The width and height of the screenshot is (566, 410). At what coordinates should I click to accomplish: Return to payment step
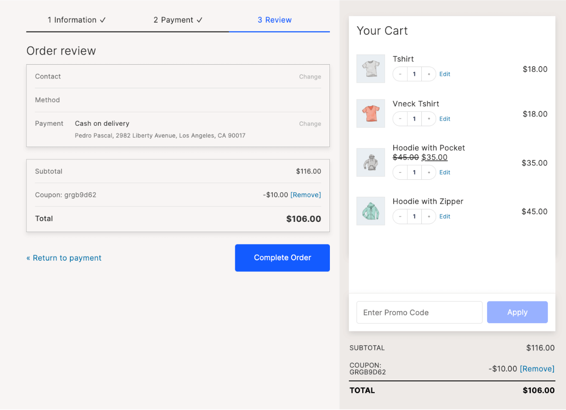pyautogui.click(x=64, y=258)
